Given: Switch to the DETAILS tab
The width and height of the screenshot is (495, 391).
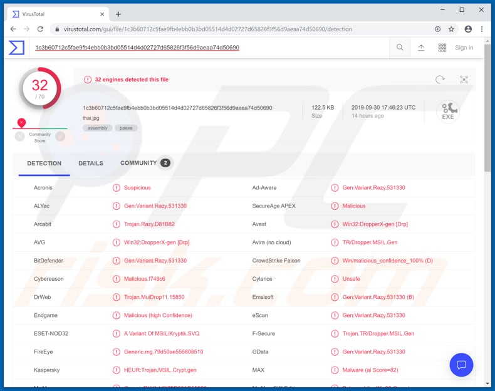Looking at the screenshot, I should tap(91, 163).
